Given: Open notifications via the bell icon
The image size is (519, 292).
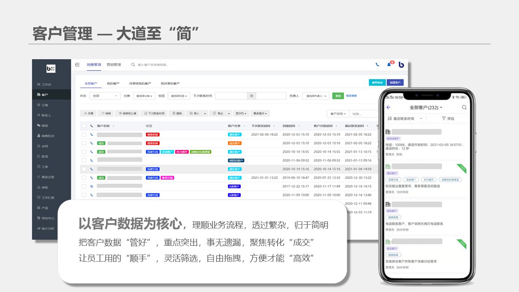Looking at the screenshot, I should pyautogui.click(x=389, y=64).
